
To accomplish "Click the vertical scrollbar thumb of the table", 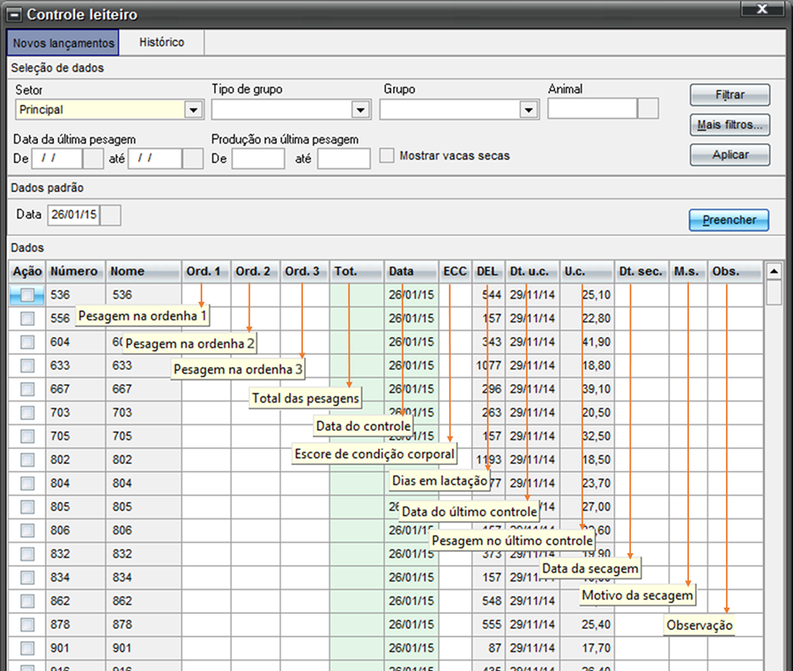I will pos(774,293).
